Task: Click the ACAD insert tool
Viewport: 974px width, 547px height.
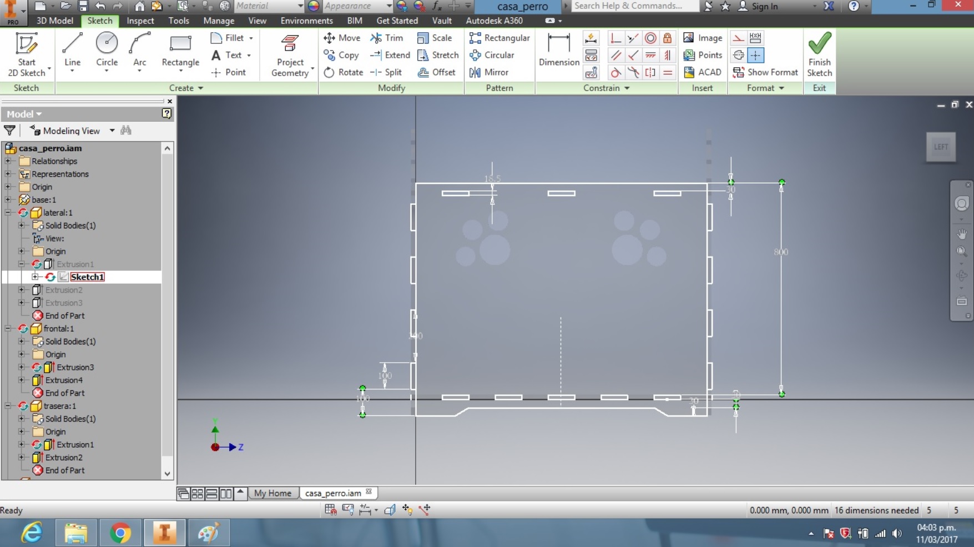Action: pyautogui.click(x=702, y=72)
